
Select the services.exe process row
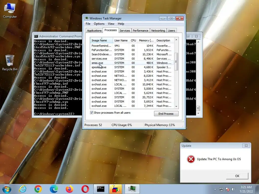pos(132,59)
